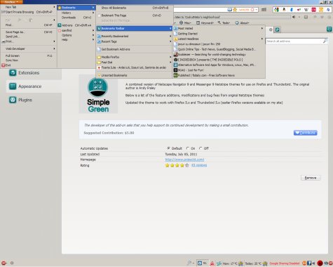The image size is (333, 267).
Task: Choose Show All Bookmarks
Action: (135, 8)
